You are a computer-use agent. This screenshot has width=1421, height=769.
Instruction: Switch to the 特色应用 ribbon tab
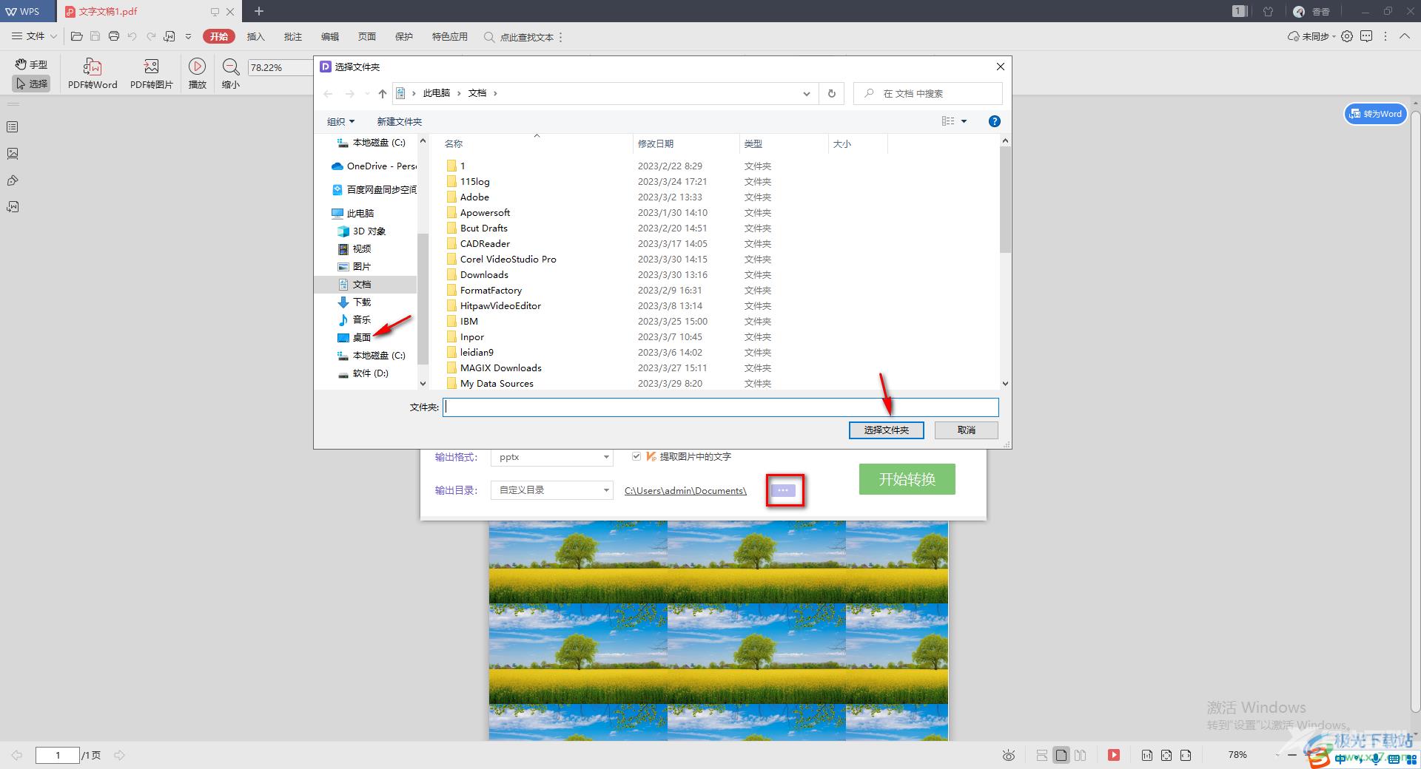pyautogui.click(x=450, y=36)
